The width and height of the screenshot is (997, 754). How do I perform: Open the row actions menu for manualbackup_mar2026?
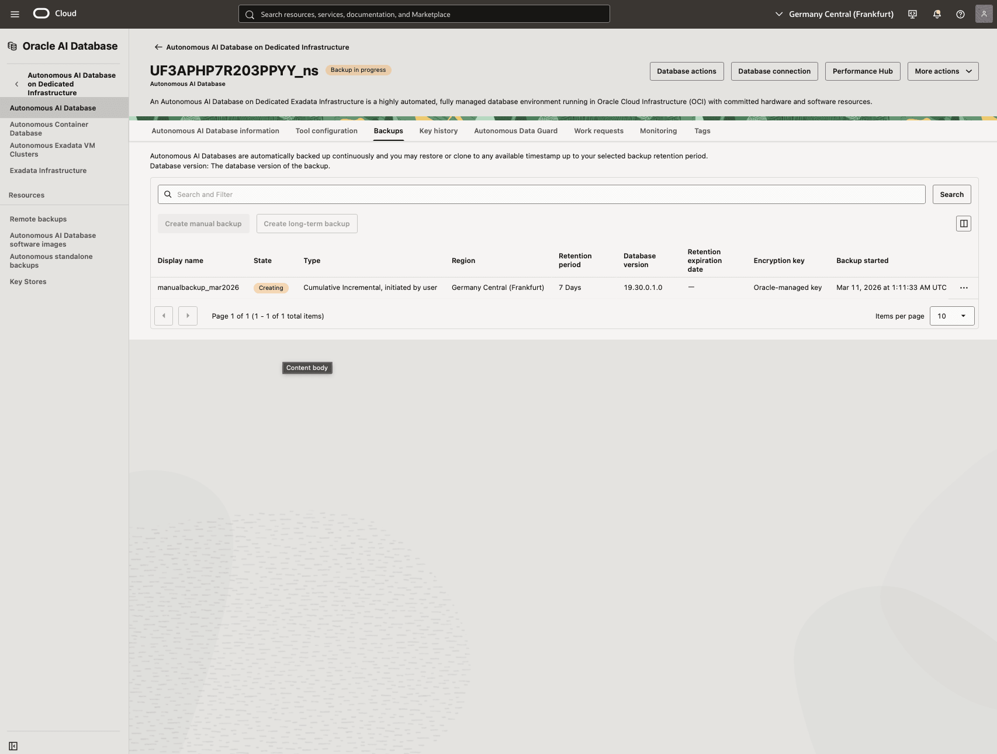point(964,288)
